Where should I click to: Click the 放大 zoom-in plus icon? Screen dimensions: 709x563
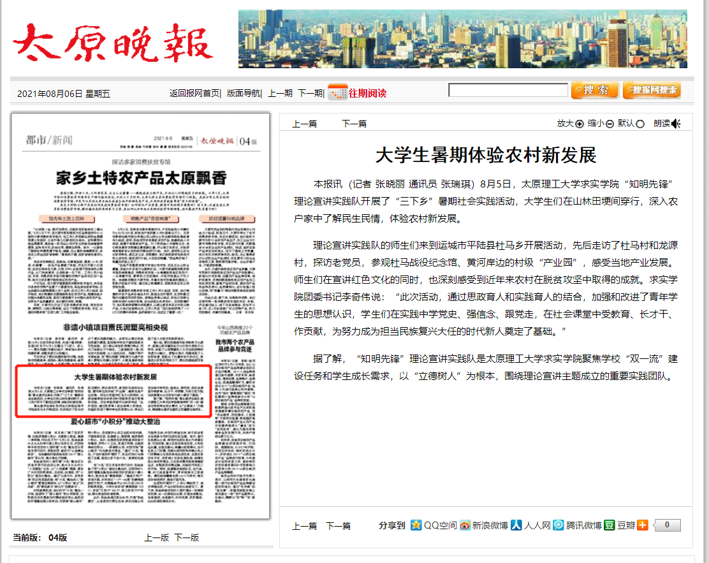coord(580,124)
